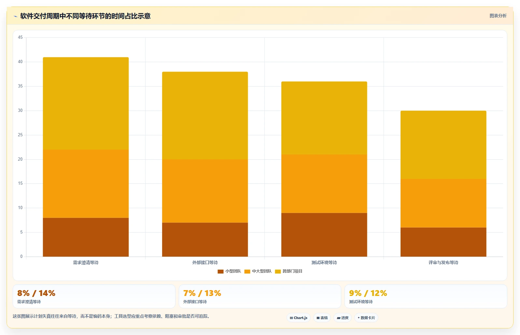The height and width of the screenshot is (335, 520).
Task: Select 中大型团队 segment of 需求澄清等待 bar
Action: [x=86, y=184]
